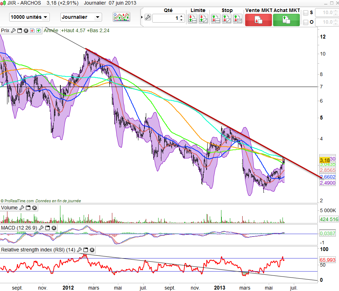Enable the S checkbox
339x291 pixels.
coord(306,13)
